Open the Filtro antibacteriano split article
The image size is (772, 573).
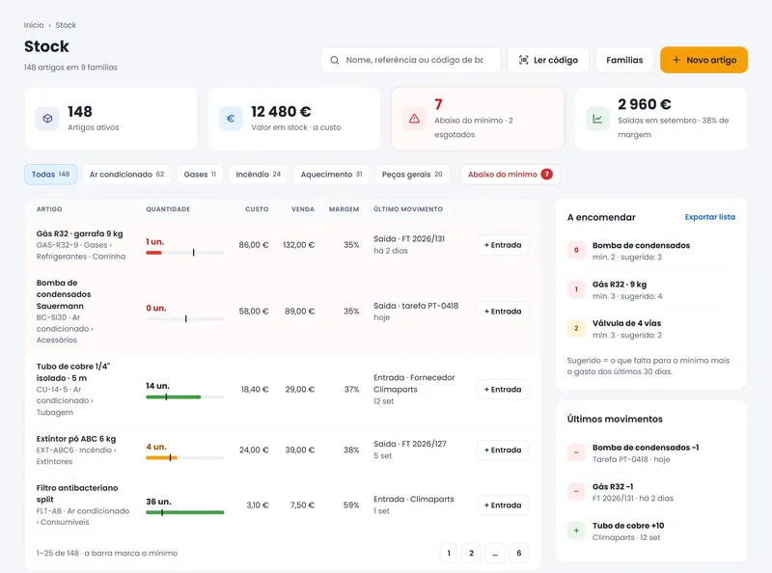77,494
